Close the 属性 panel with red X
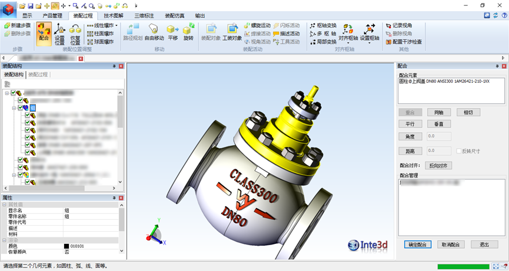The height and width of the screenshot is (271, 509). point(121,198)
